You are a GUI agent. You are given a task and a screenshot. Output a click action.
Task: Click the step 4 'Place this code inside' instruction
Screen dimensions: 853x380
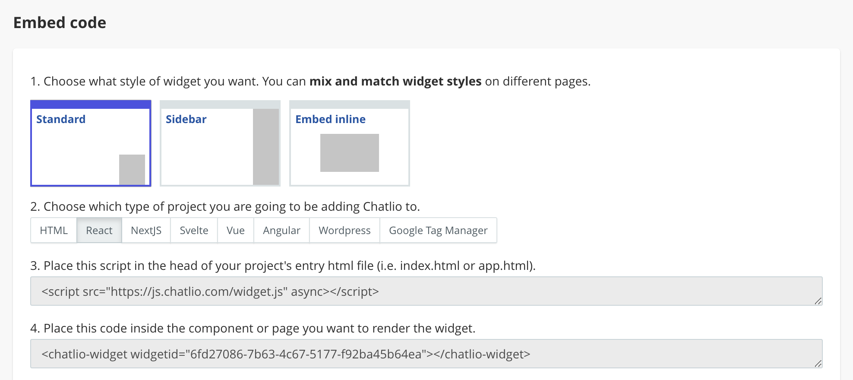coord(253,328)
